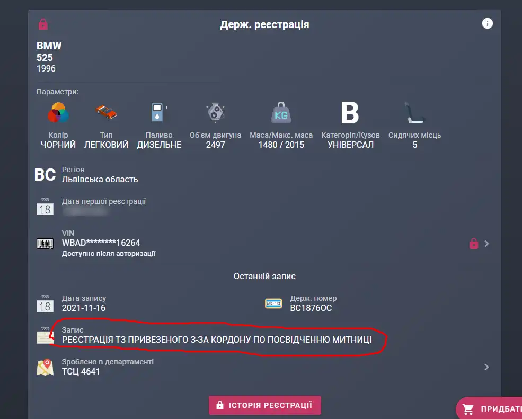
Task: Click the year 1996
Action: click(x=46, y=68)
